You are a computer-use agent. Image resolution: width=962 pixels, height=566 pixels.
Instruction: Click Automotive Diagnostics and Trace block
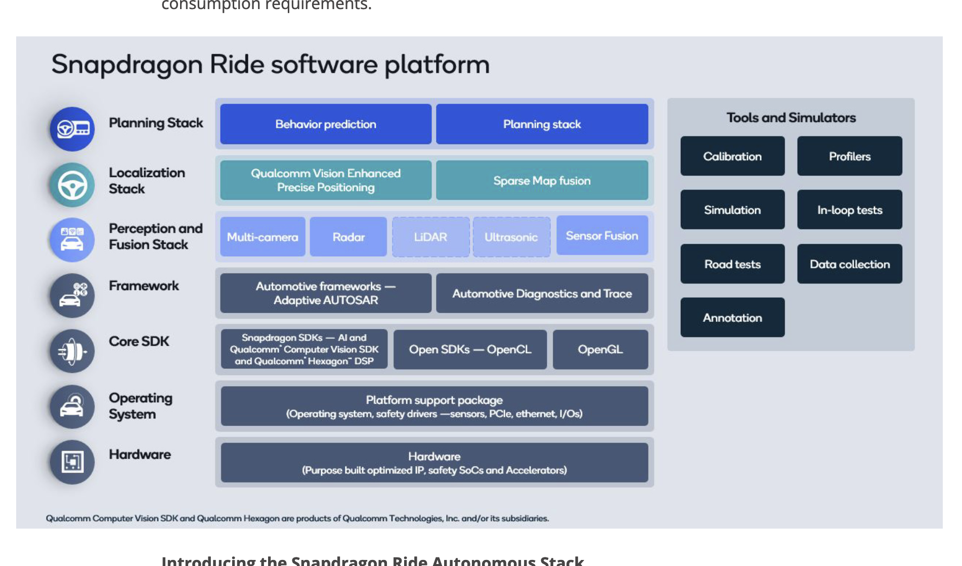(x=542, y=293)
